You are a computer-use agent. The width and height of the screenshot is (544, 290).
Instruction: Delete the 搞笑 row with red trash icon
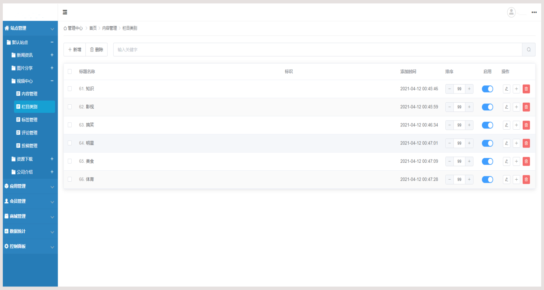pyautogui.click(x=526, y=125)
